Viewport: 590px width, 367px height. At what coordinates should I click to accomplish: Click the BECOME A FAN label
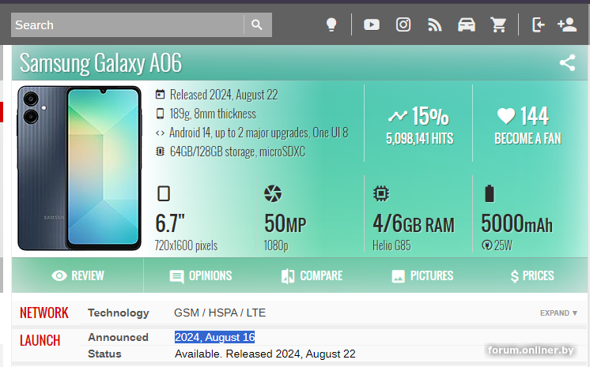(528, 139)
